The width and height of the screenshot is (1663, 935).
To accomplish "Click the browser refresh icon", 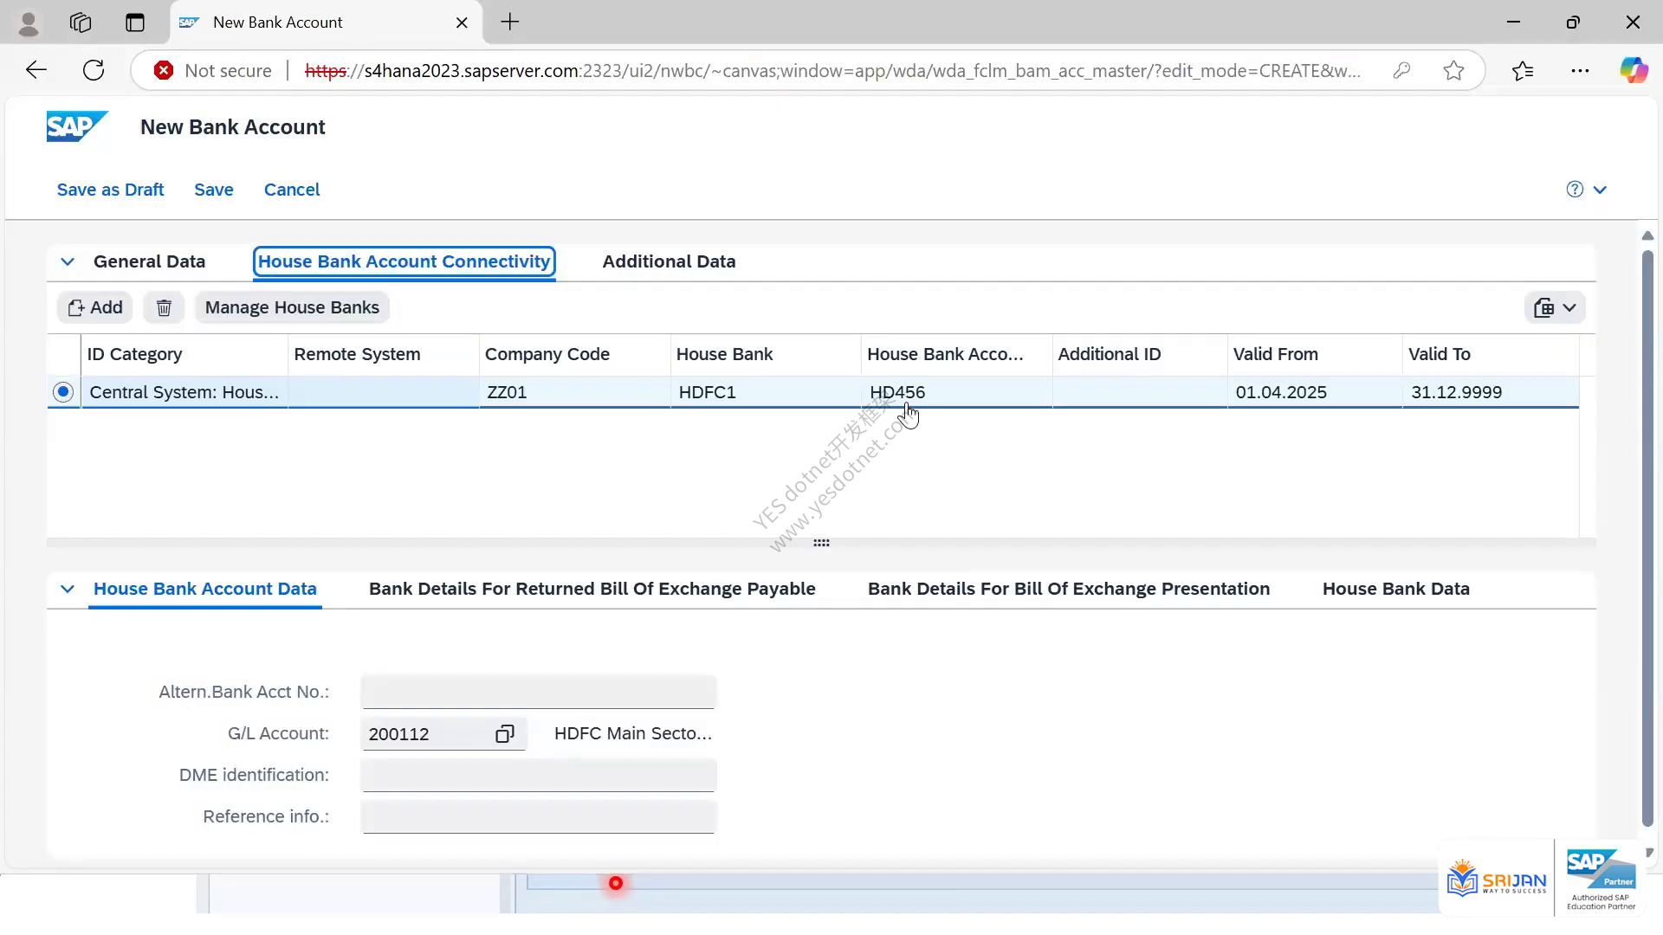I will [94, 70].
